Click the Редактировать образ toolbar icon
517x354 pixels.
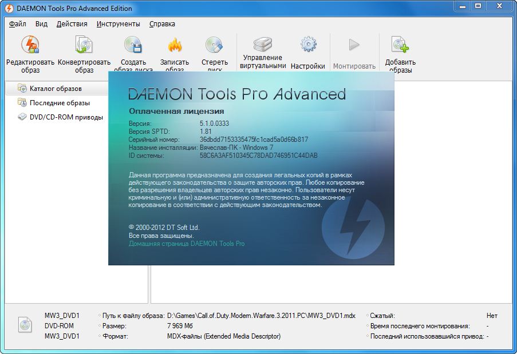[30, 45]
